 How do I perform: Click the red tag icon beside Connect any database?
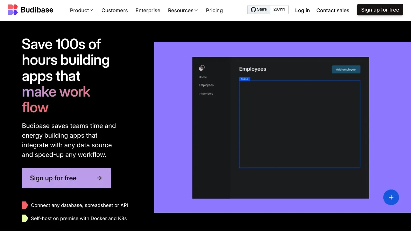pos(25,205)
